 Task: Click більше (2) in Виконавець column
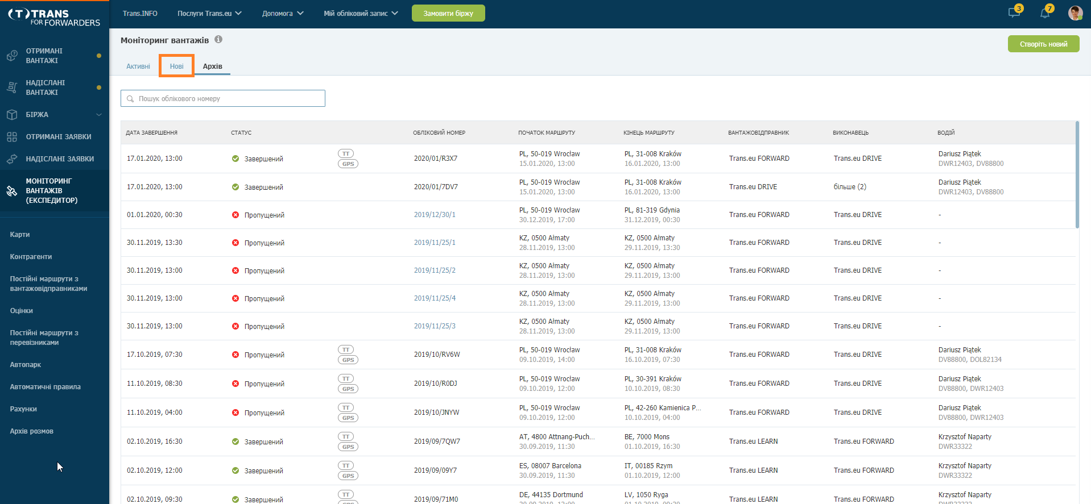tap(850, 187)
